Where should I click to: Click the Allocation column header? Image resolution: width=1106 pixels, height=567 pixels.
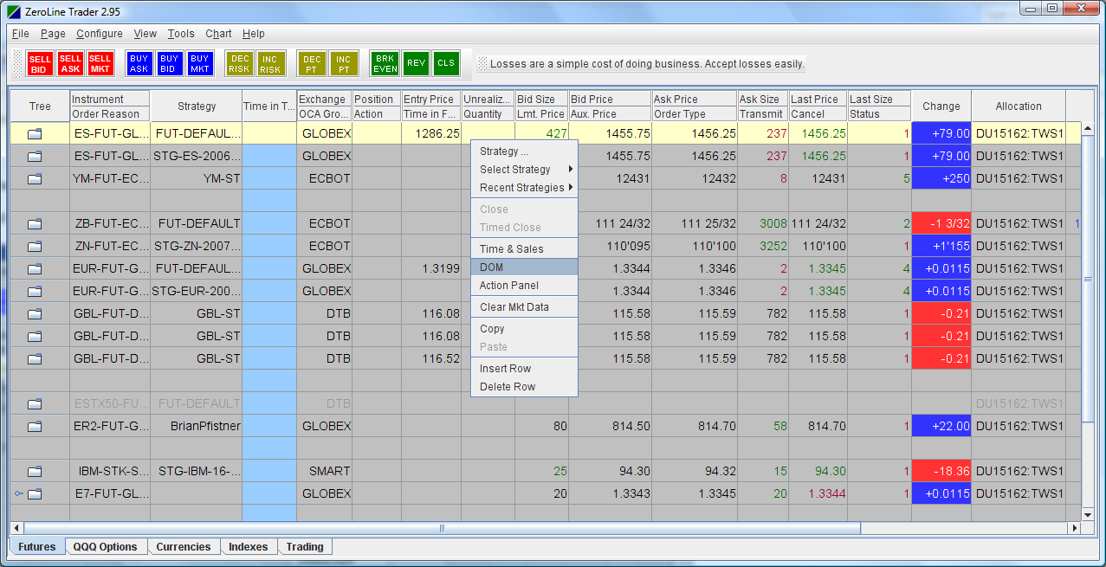[1019, 106]
